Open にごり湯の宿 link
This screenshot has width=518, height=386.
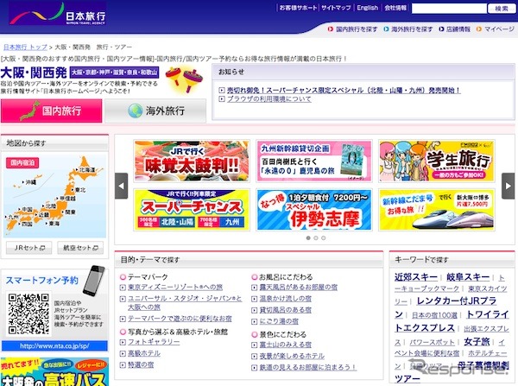pyautogui.click(x=279, y=321)
